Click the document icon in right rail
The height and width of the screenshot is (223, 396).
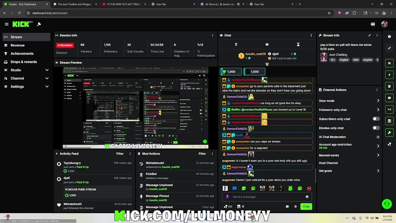click(x=389, y=86)
